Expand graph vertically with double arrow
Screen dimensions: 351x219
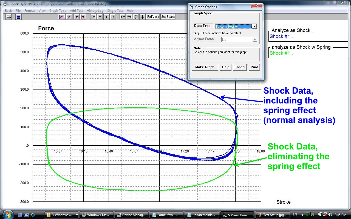[142, 17]
